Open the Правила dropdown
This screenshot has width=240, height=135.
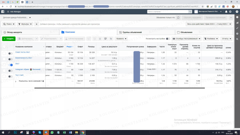[121, 39]
